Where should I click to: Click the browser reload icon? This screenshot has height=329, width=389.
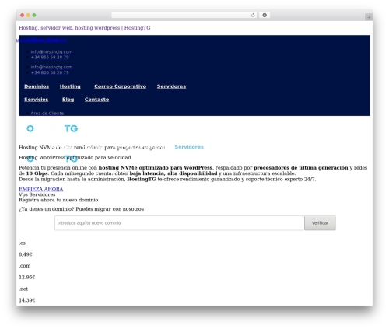(253, 15)
